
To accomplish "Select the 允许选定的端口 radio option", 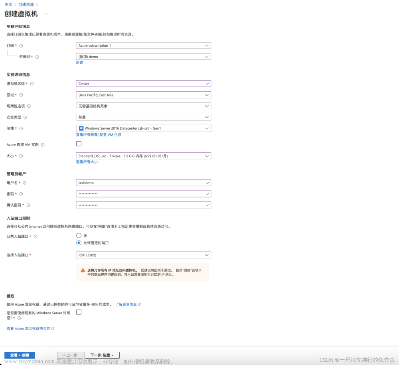I will [x=79, y=243].
